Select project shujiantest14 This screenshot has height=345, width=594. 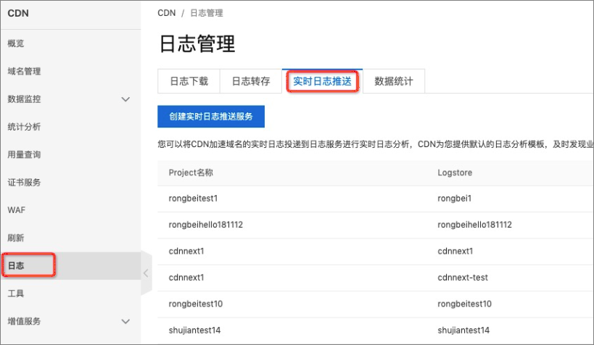coord(194,331)
